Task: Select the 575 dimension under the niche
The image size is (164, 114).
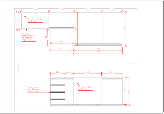Action: tap(61, 48)
